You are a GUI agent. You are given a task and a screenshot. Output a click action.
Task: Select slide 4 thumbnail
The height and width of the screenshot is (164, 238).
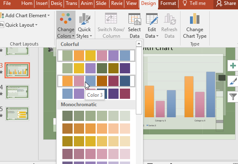[x=17, y=92]
